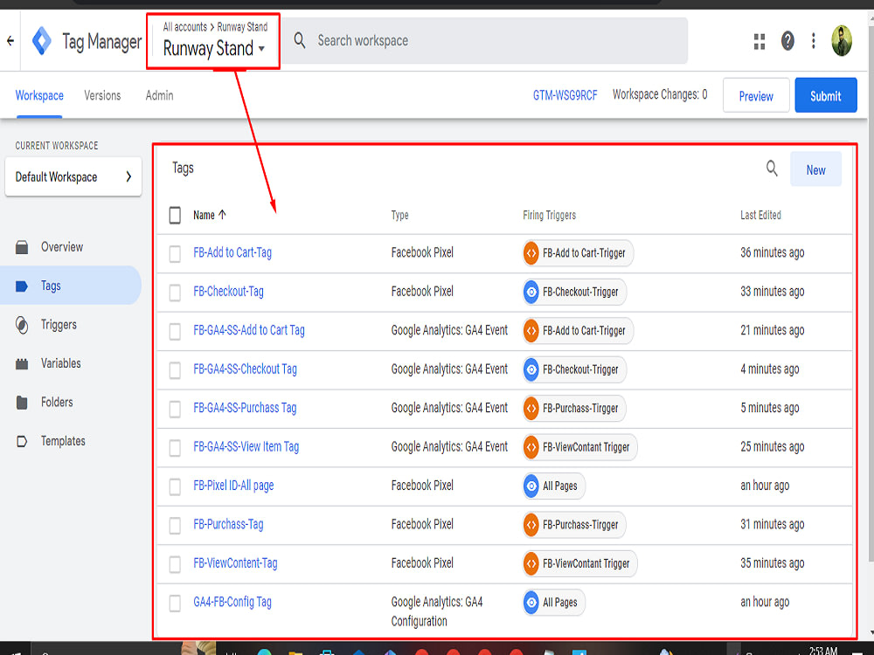Open the FB-Pixel ID-All page tag link
This screenshot has width=874, height=655.
tap(232, 486)
